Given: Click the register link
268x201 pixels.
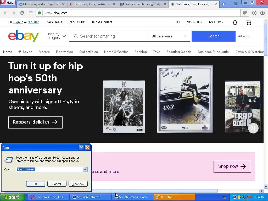Looking at the screenshot, I should tap(33, 22).
